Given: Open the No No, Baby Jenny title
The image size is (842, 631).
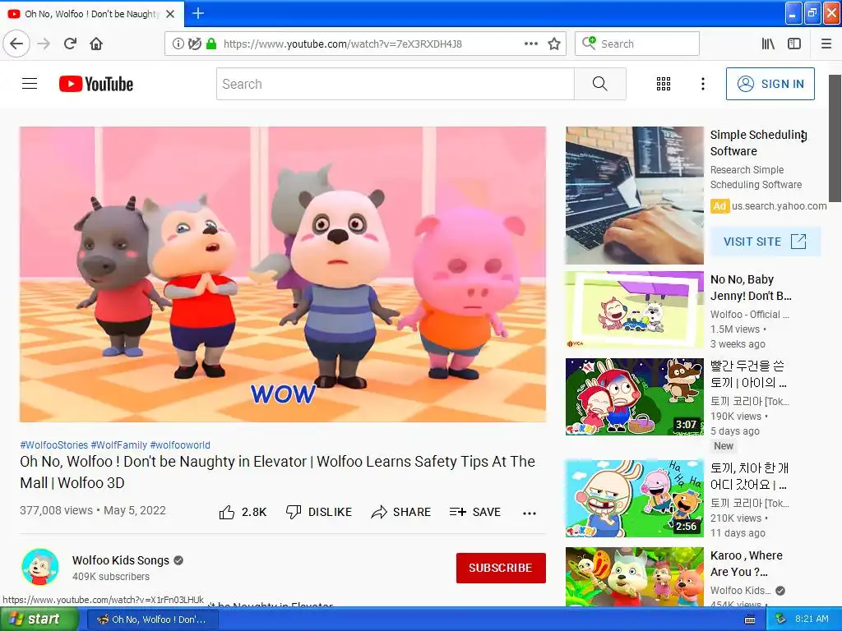Looking at the screenshot, I should click(751, 288).
